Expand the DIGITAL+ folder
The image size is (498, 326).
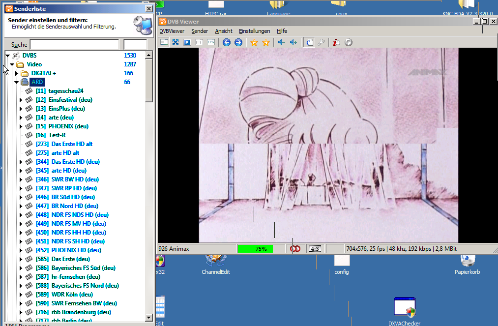(17, 73)
